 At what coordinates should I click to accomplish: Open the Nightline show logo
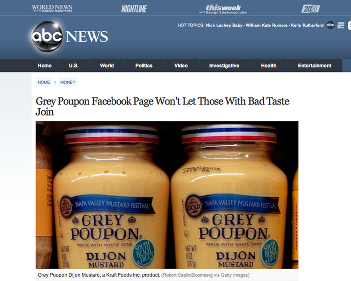pos(134,9)
